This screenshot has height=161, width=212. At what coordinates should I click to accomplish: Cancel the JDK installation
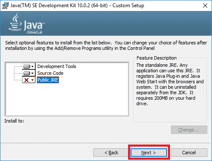click(x=189, y=153)
